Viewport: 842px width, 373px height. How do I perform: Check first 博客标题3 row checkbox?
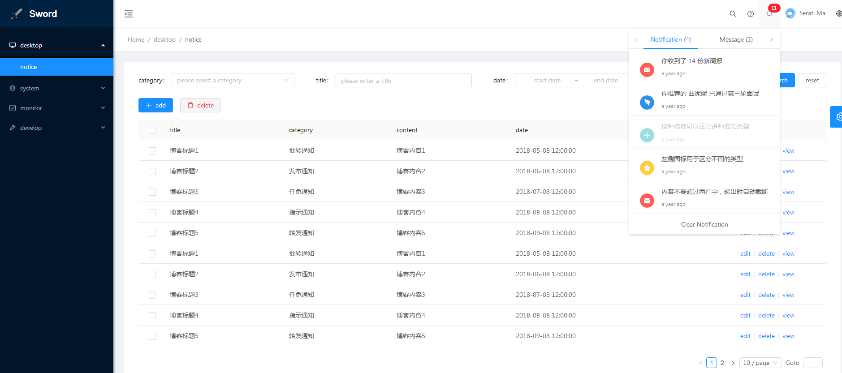coord(152,192)
